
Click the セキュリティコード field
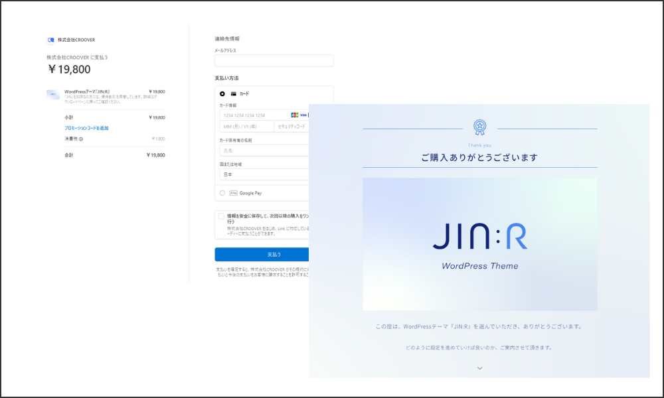tap(291, 127)
